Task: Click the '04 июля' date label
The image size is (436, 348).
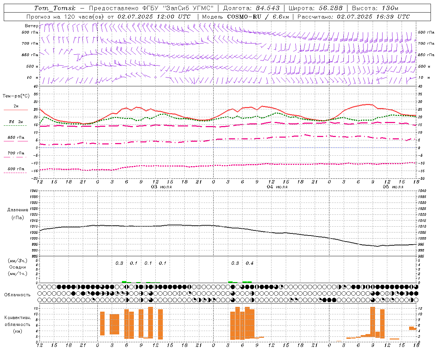Action: tap(277, 187)
